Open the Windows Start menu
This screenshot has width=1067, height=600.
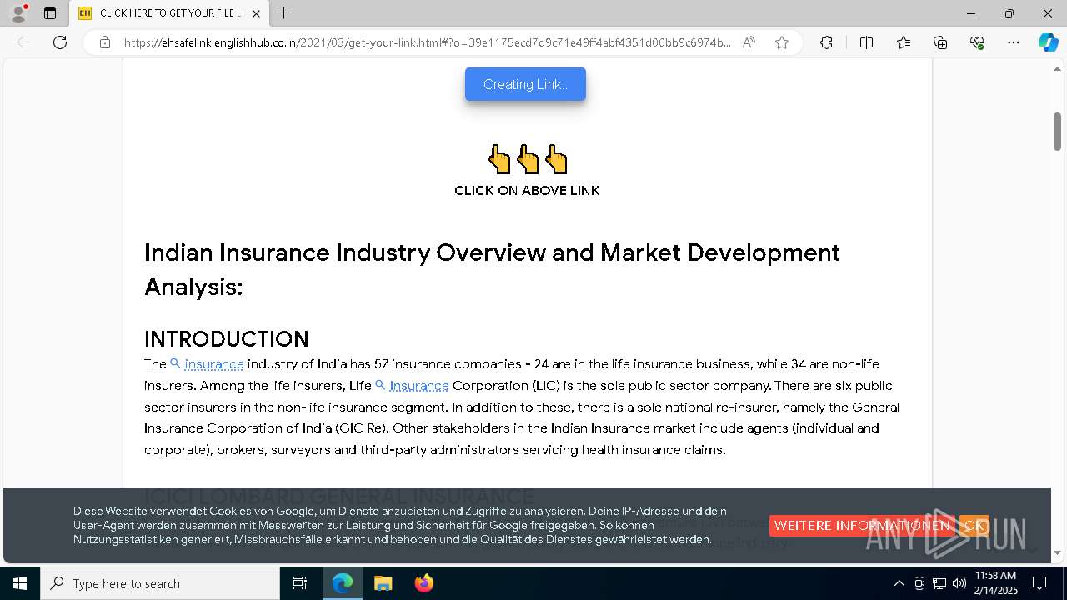point(20,583)
